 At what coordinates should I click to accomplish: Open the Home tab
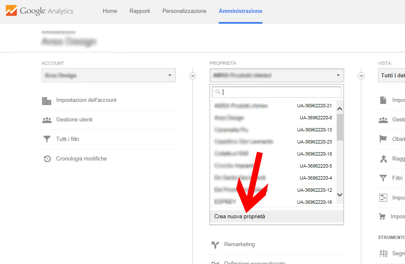point(110,11)
